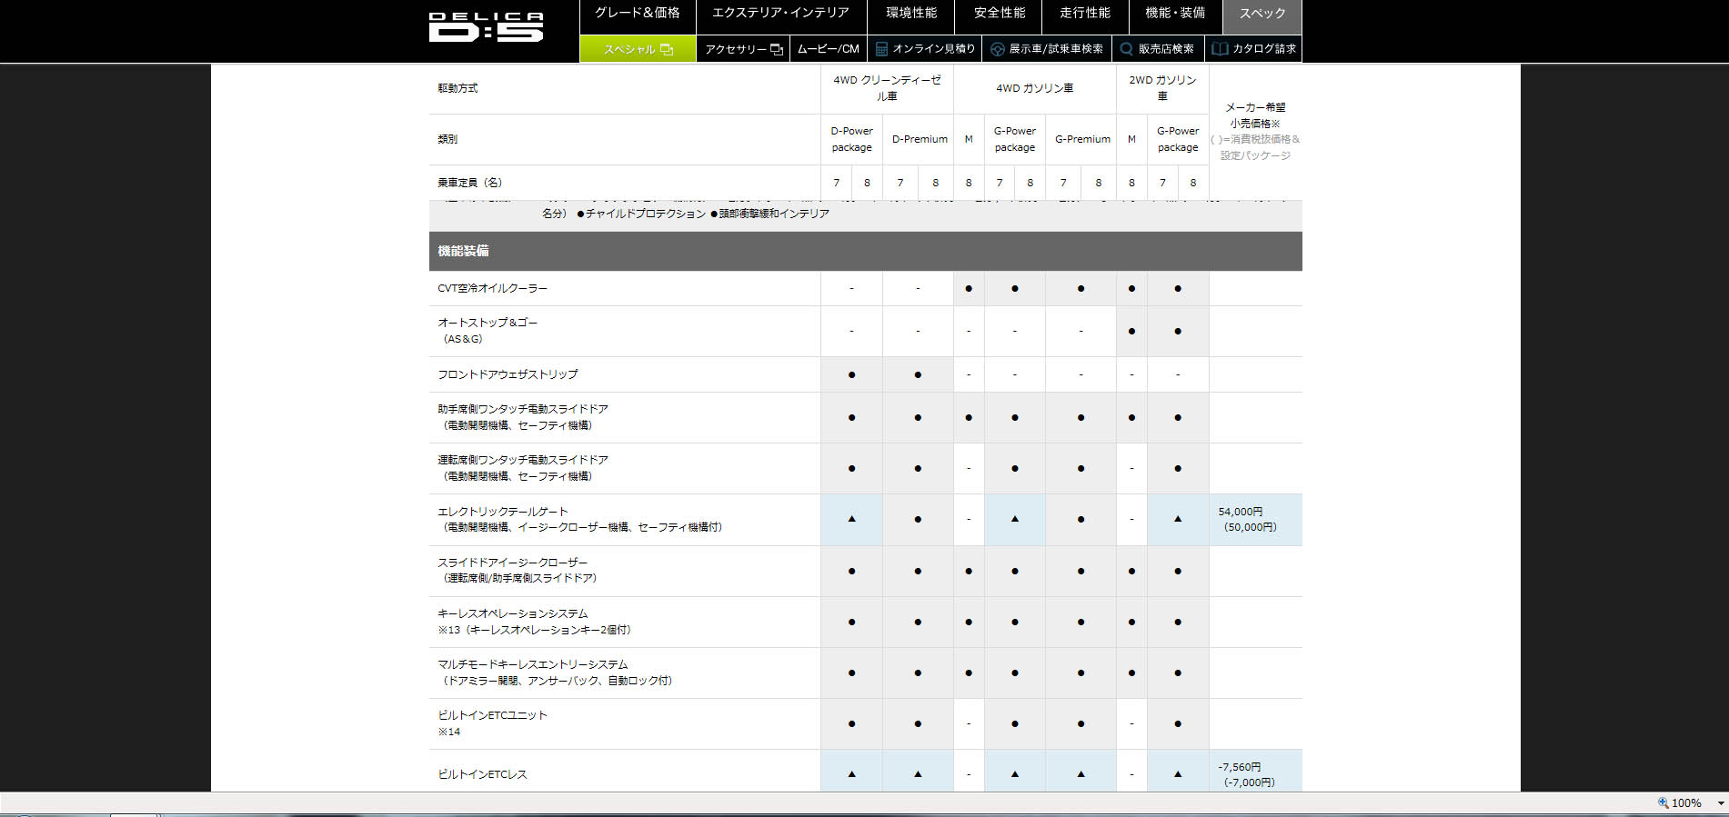This screenshot has height=817, width=1729.
Task: Click the 乗車定員(名) row header
Action: pyautogui.click(x=470, y=183)
